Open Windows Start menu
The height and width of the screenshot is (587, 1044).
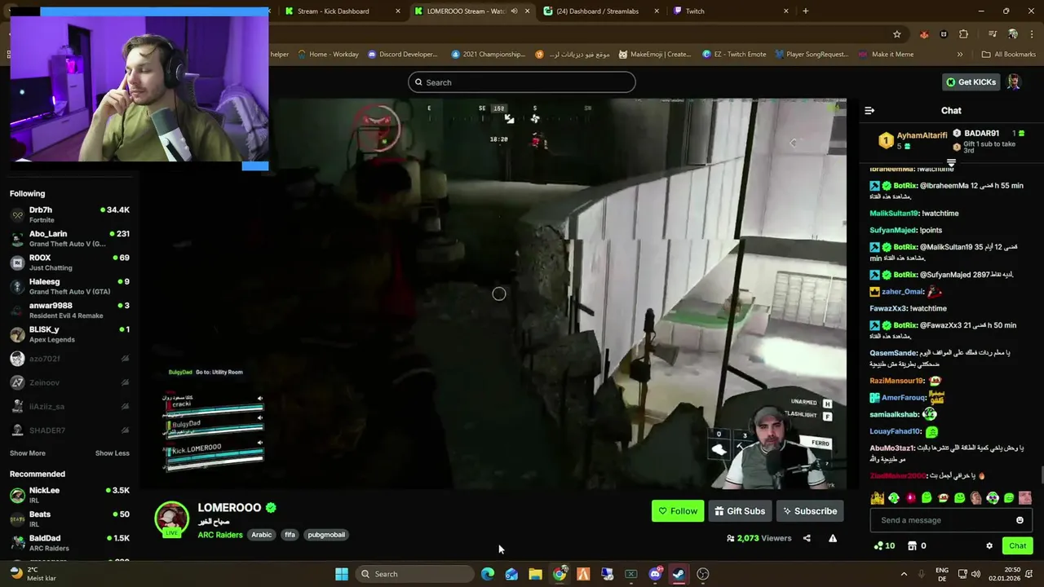342,574
